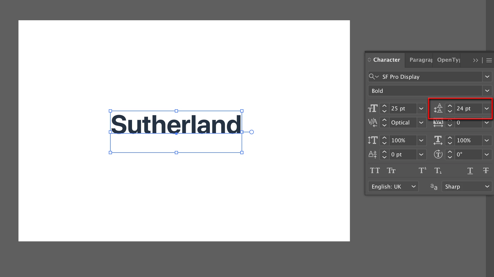
Task: Click the 25 pt font size field
Action: point(403,108)
